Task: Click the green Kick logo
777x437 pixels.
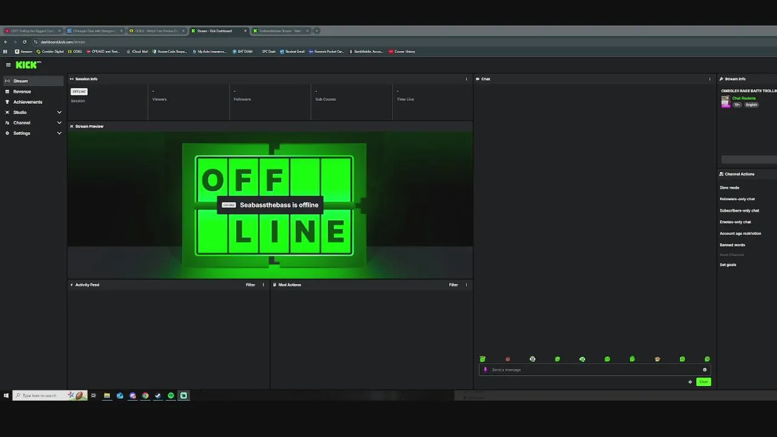Action: (x=28, y=65)
